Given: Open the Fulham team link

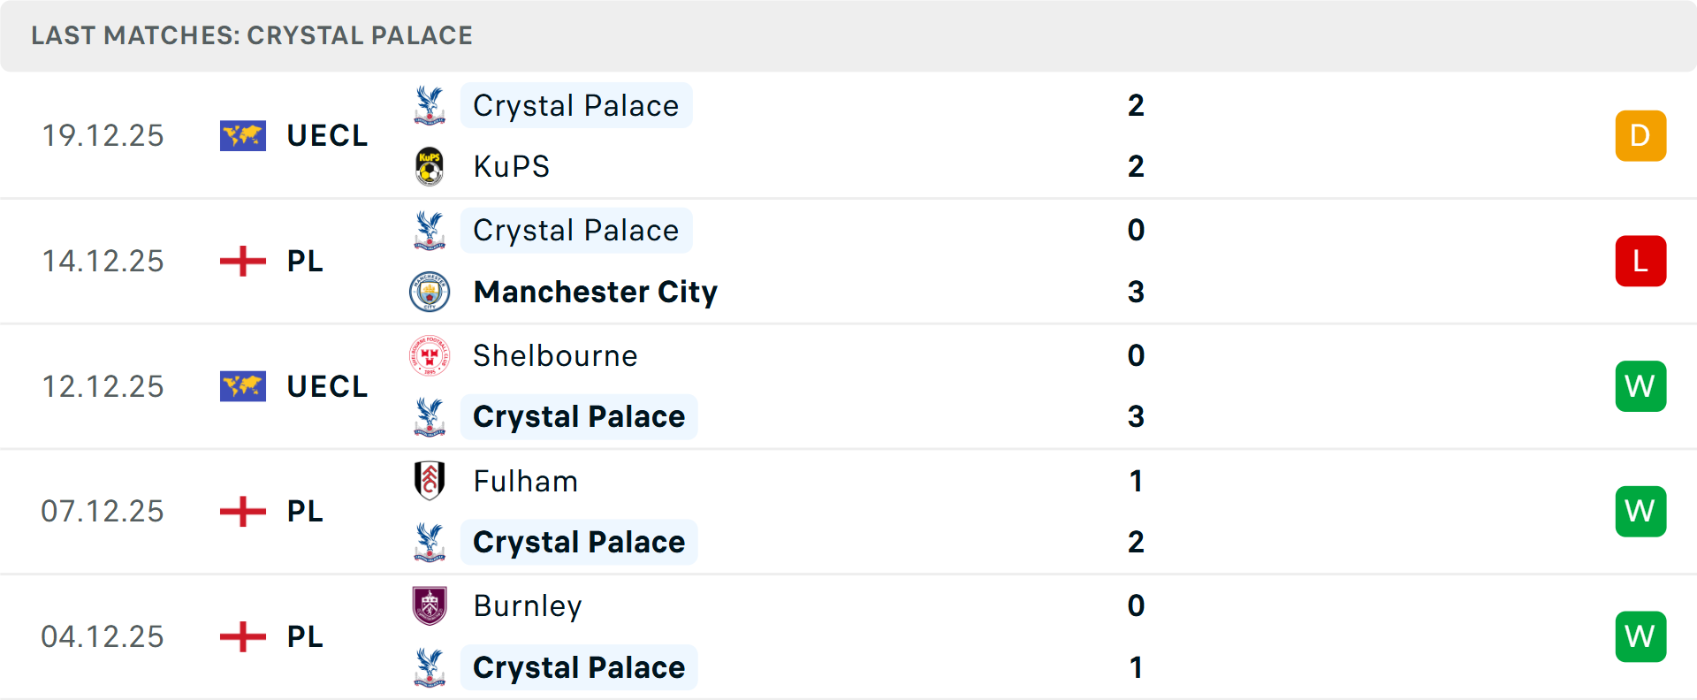Looking at the screenshot, I should click(x=525, y=481).
